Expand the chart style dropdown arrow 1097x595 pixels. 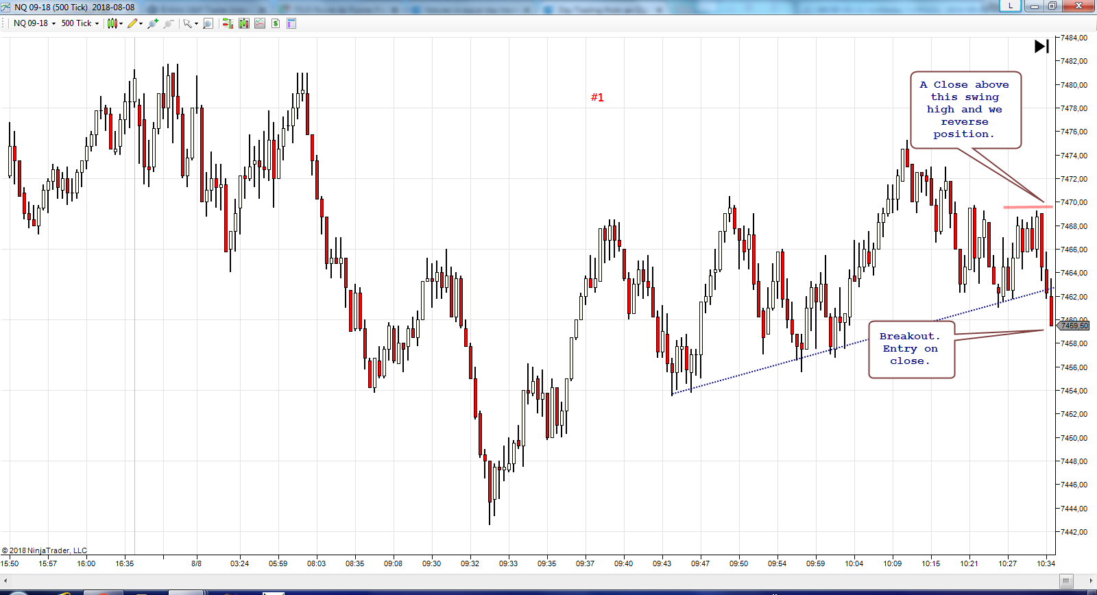point(121,23)
